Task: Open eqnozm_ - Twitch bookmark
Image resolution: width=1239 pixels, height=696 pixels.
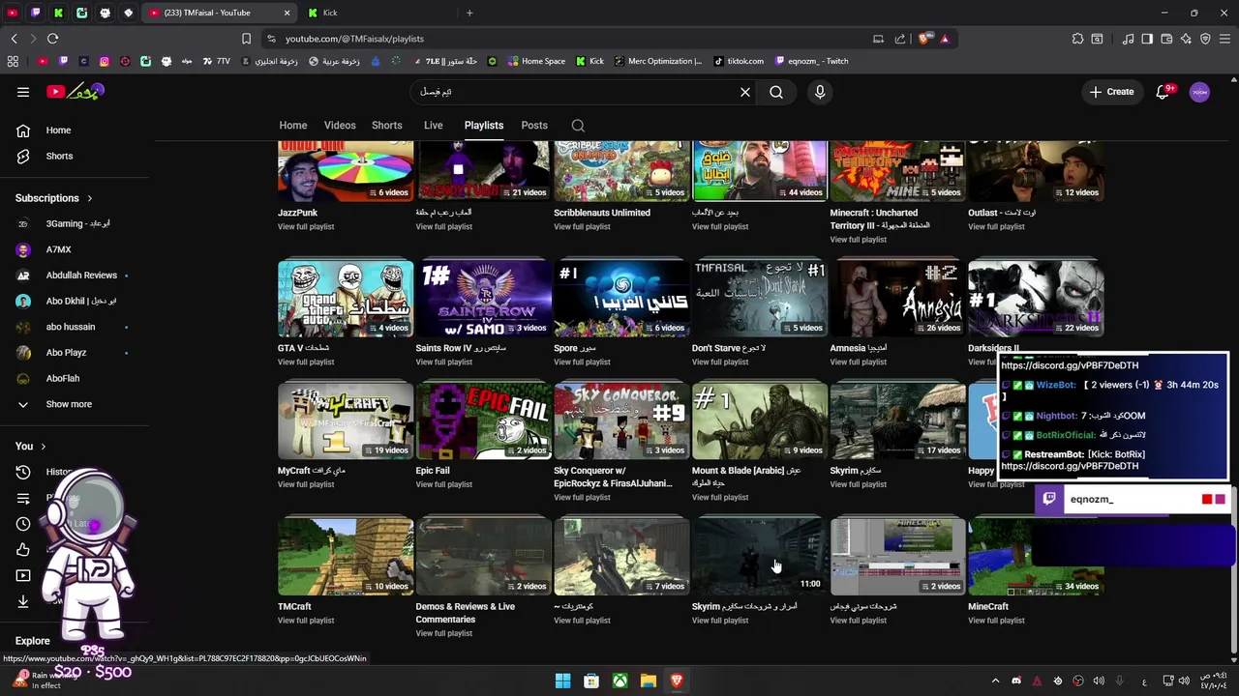Action: 811,61
